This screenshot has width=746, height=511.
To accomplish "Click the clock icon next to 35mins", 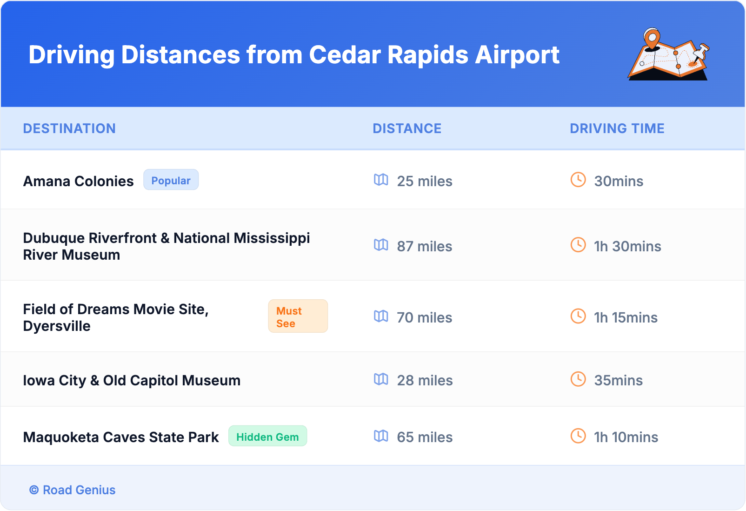I will tap(578, 379).
